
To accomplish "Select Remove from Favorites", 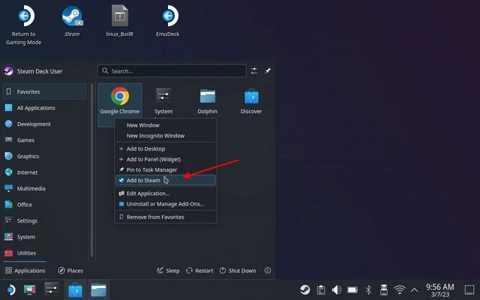I will 166,217.
